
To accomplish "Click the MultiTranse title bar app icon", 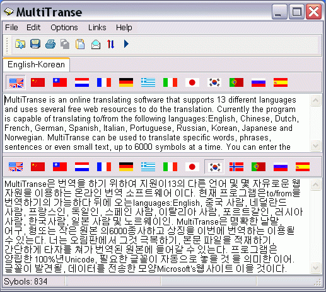I will [9, 12].
